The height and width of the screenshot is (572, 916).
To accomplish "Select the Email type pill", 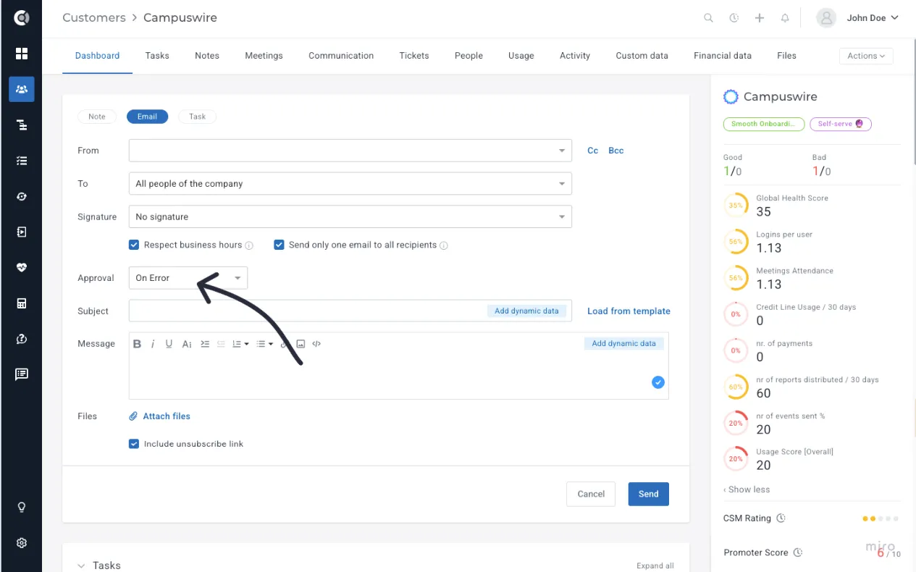I will pos(147,117).
